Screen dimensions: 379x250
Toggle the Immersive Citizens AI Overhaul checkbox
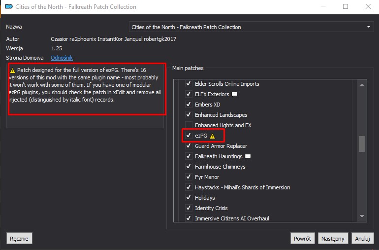click(x=189, y=218)
